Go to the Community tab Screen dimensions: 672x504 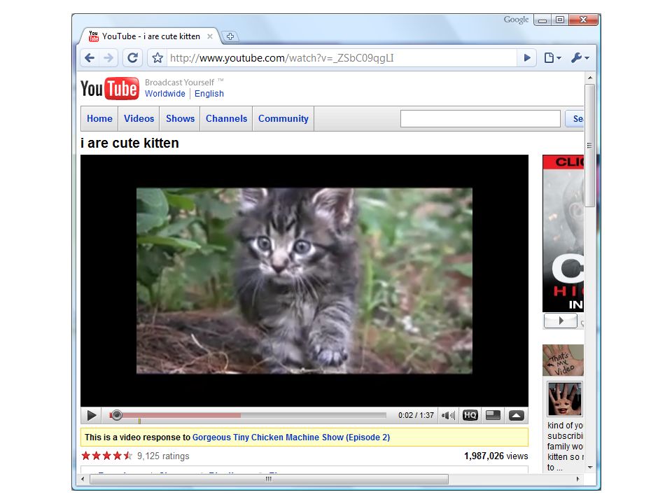point(283,119)
